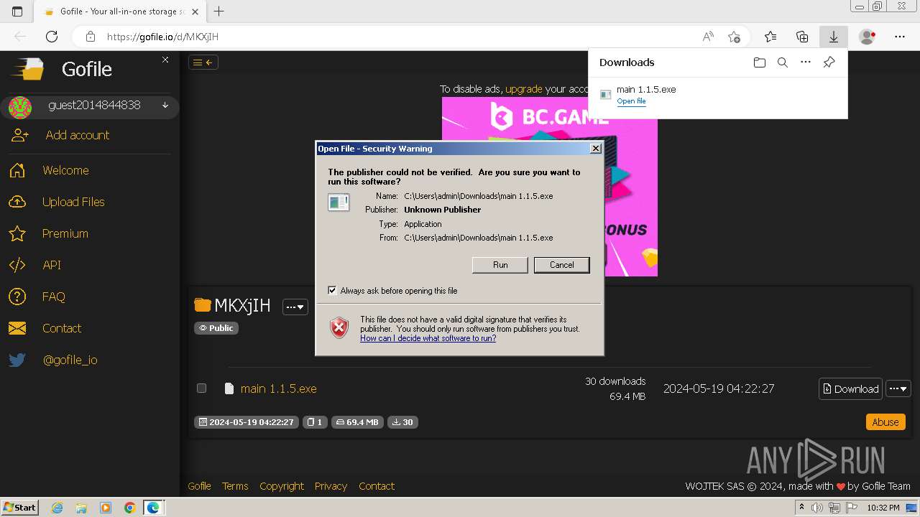Click the Twitter bird icon
The image size is (920, 517).
pos(17,360)
